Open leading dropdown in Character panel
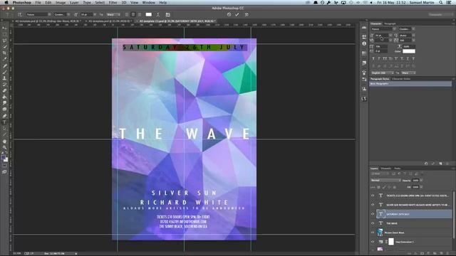Screen dimensions: 456x256 [x=413, y=36]
